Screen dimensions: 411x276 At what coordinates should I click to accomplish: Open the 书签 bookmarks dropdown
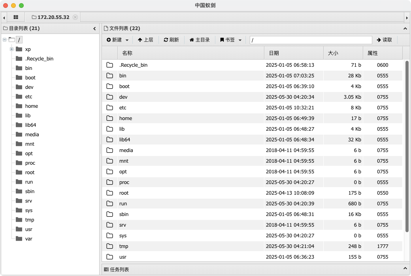pyautogui.click(x=231, y=40)
